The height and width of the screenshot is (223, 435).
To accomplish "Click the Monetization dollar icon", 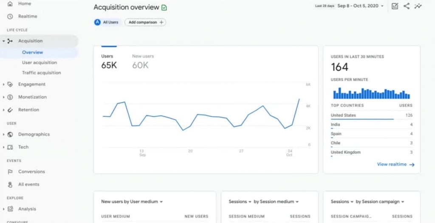I will [x=10, y=97].
